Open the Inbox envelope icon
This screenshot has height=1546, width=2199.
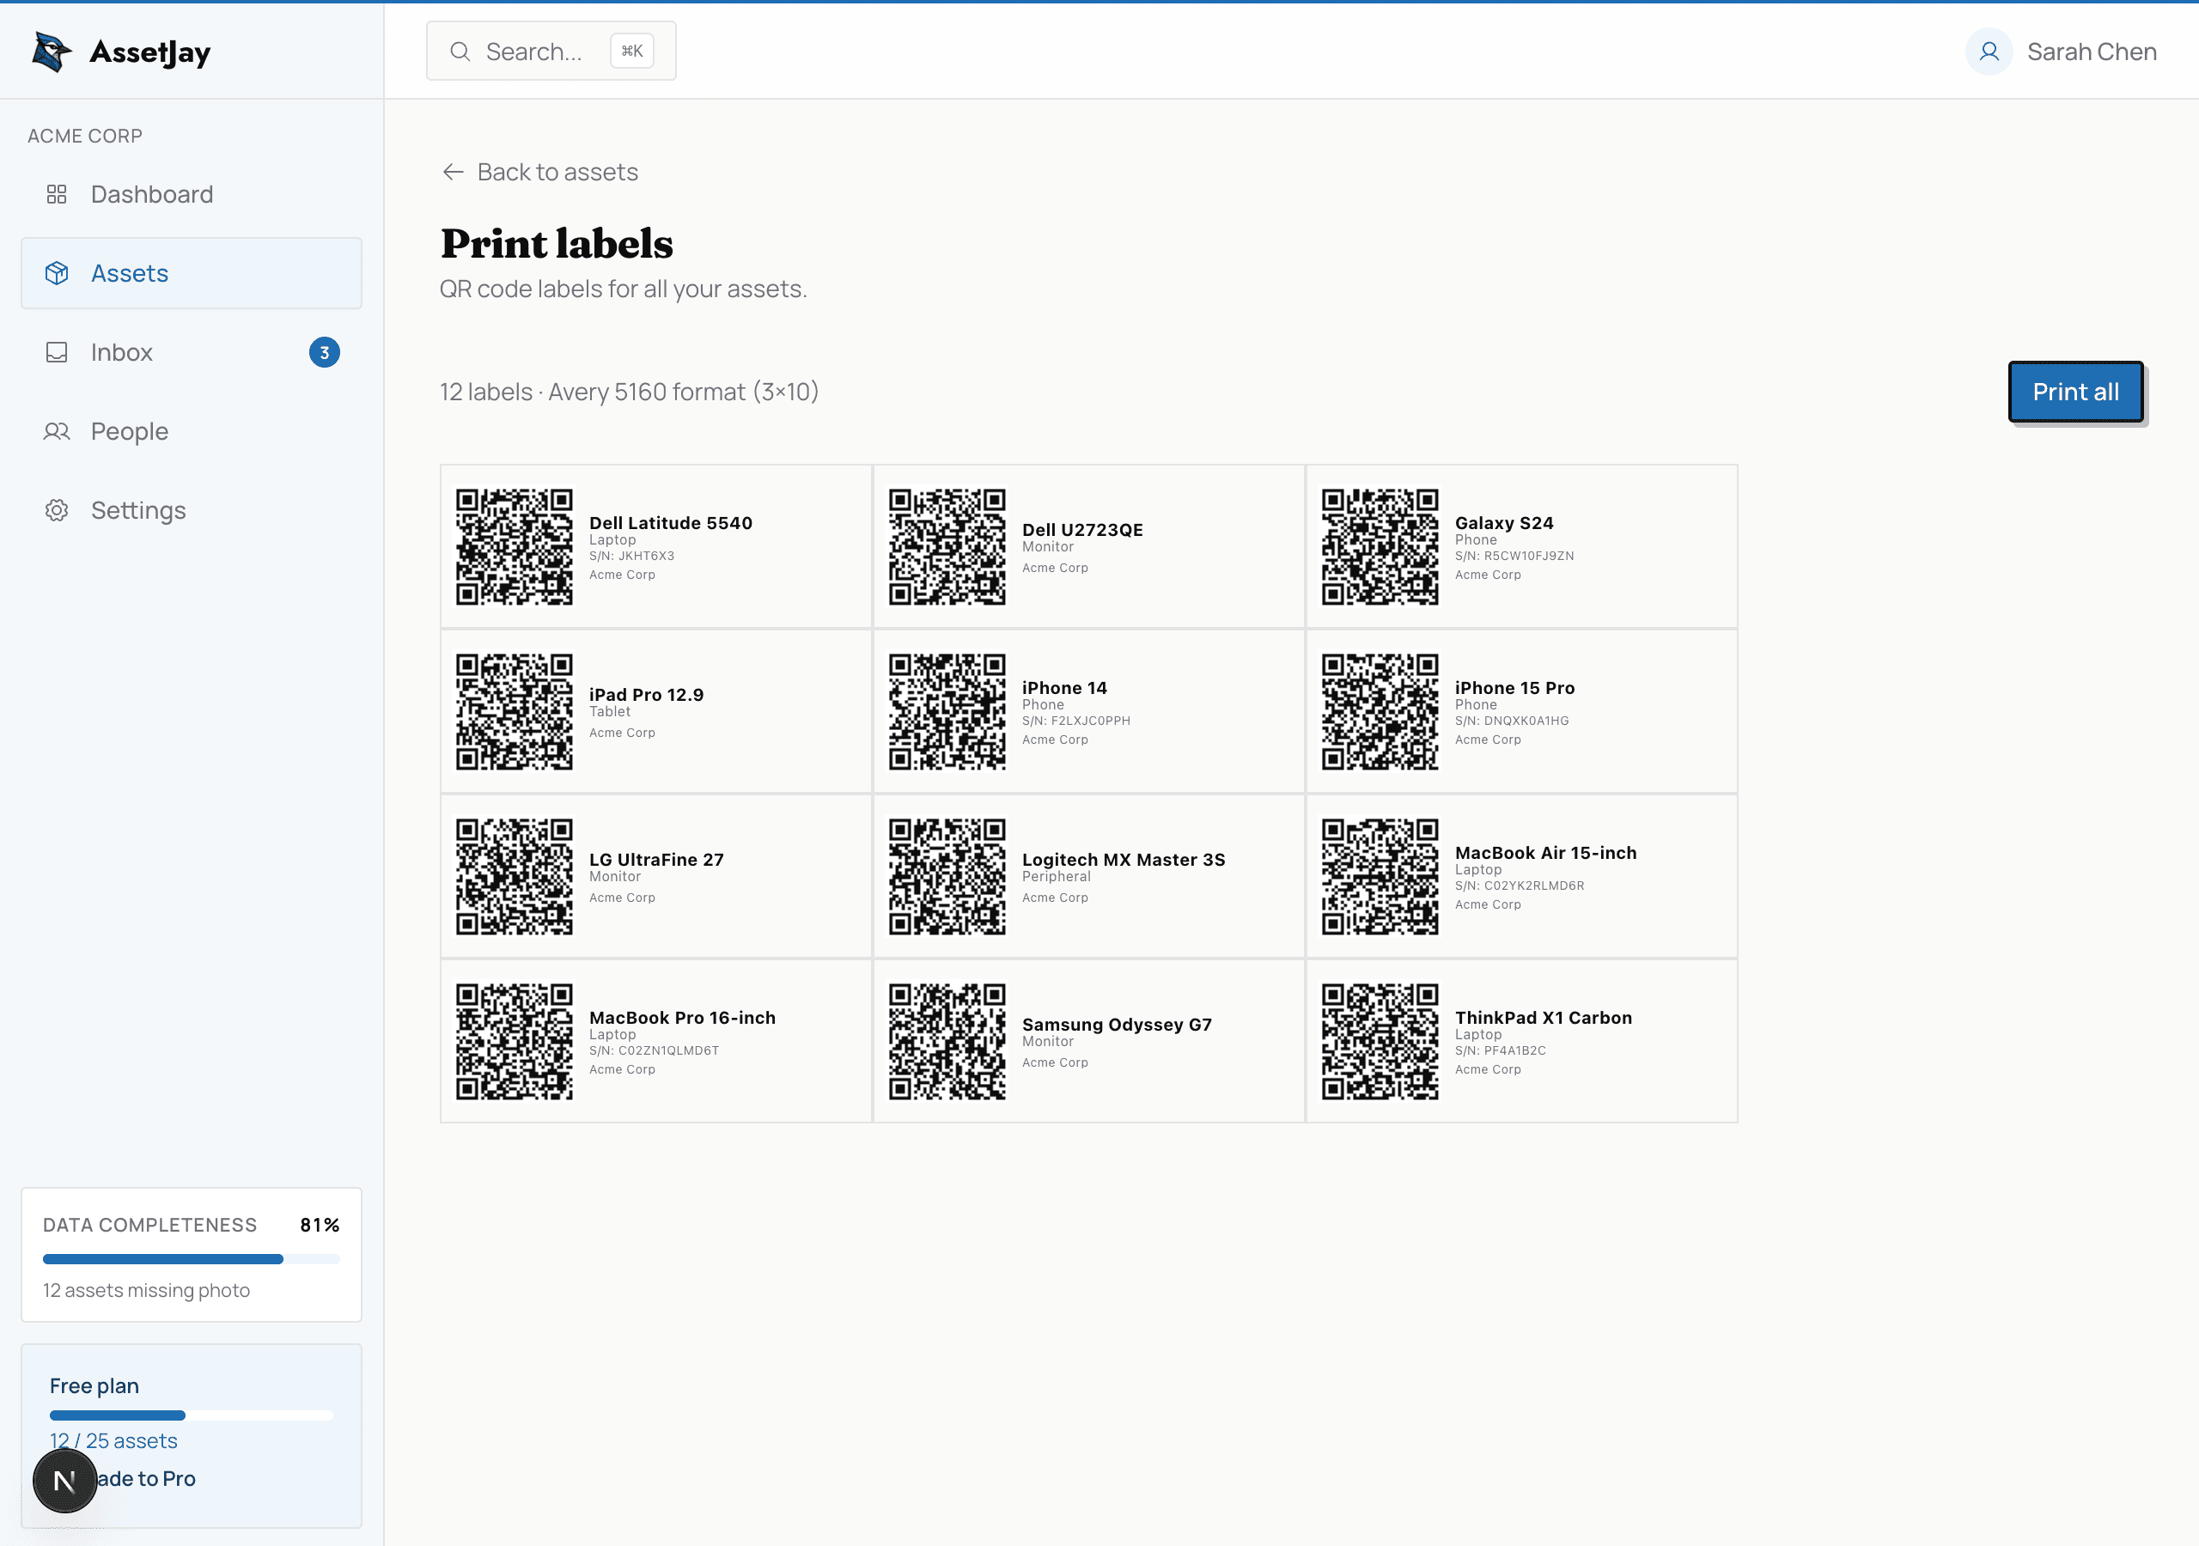[57, 351]
